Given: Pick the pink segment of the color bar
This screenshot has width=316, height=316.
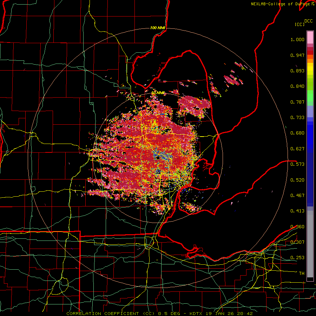Looking at the screenshot, I should point(310,37).
